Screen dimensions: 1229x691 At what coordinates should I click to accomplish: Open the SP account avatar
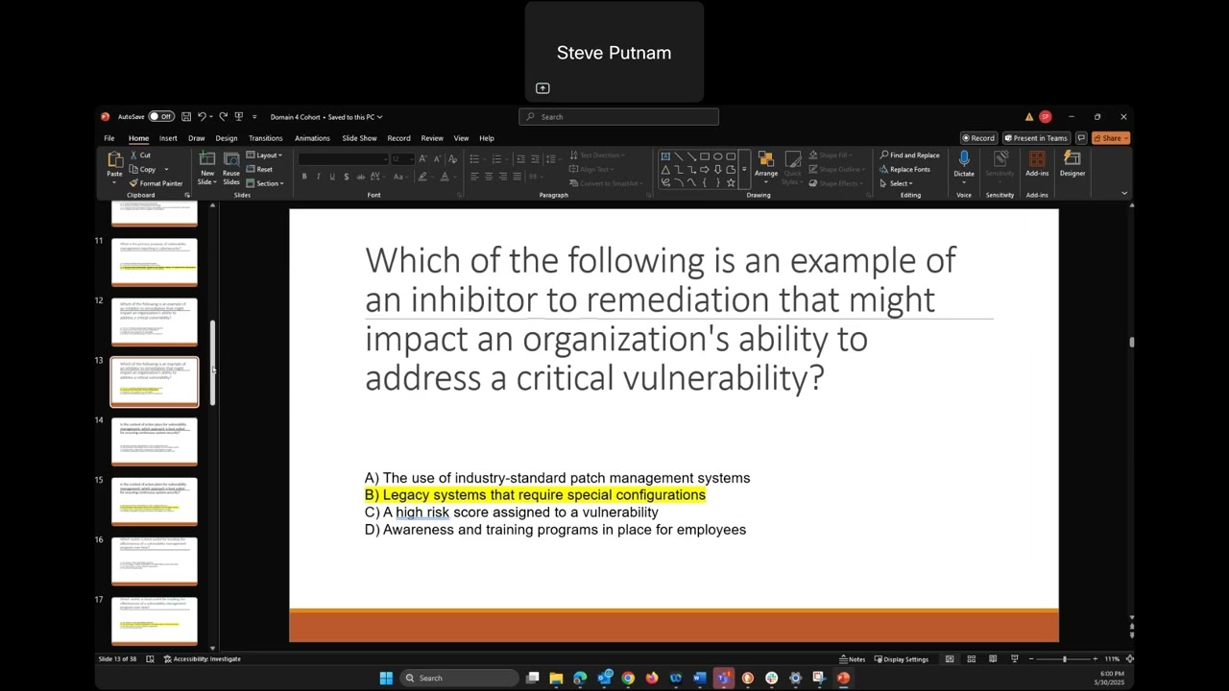(x=1045, y=117)
